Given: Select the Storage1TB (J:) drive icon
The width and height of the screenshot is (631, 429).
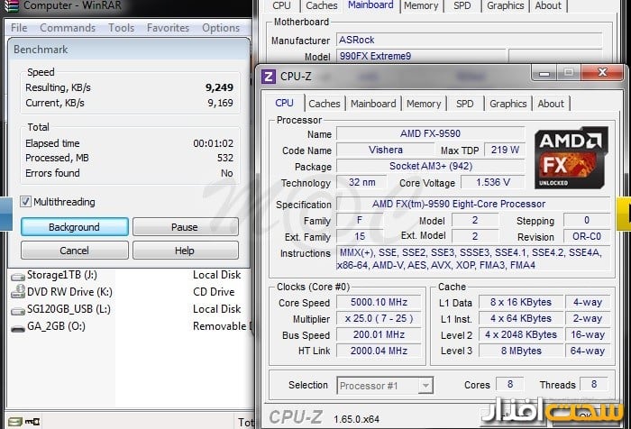Looking at the screenshot, I should tap(18, 276).
